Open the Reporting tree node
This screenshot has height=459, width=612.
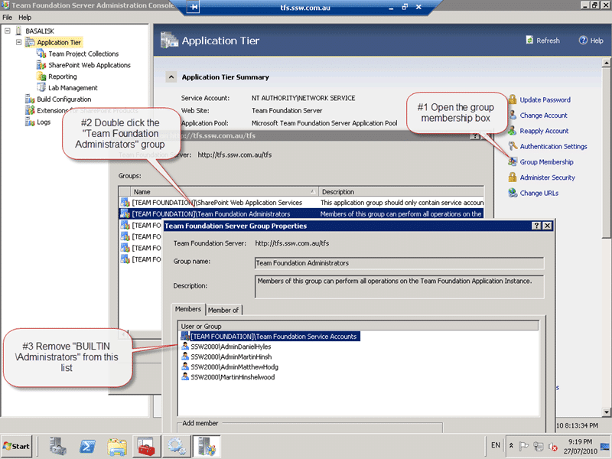coord(63,76)
